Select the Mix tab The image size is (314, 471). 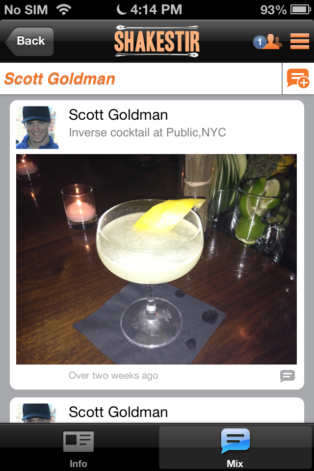coord(235,448)
